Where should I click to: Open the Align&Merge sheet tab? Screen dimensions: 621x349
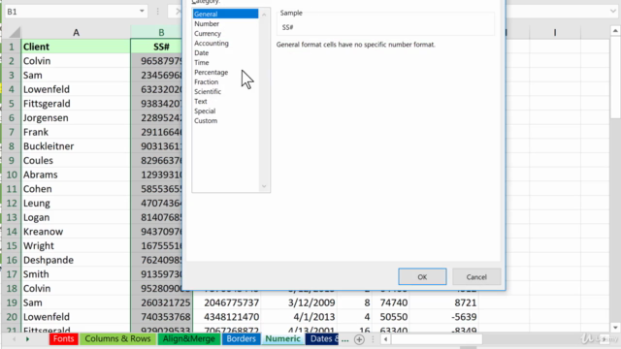(189, 339)
